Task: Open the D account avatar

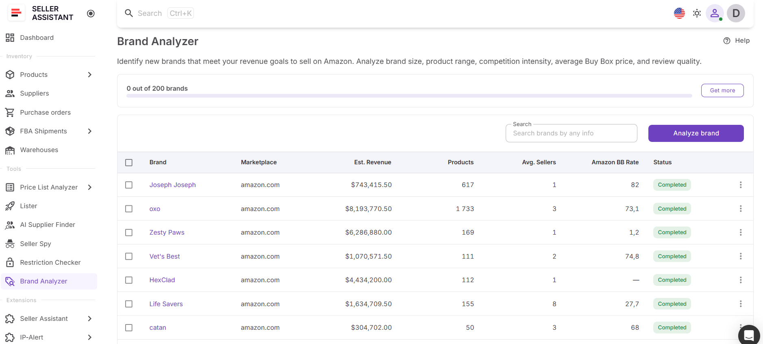Action: (x=736, y=13)
